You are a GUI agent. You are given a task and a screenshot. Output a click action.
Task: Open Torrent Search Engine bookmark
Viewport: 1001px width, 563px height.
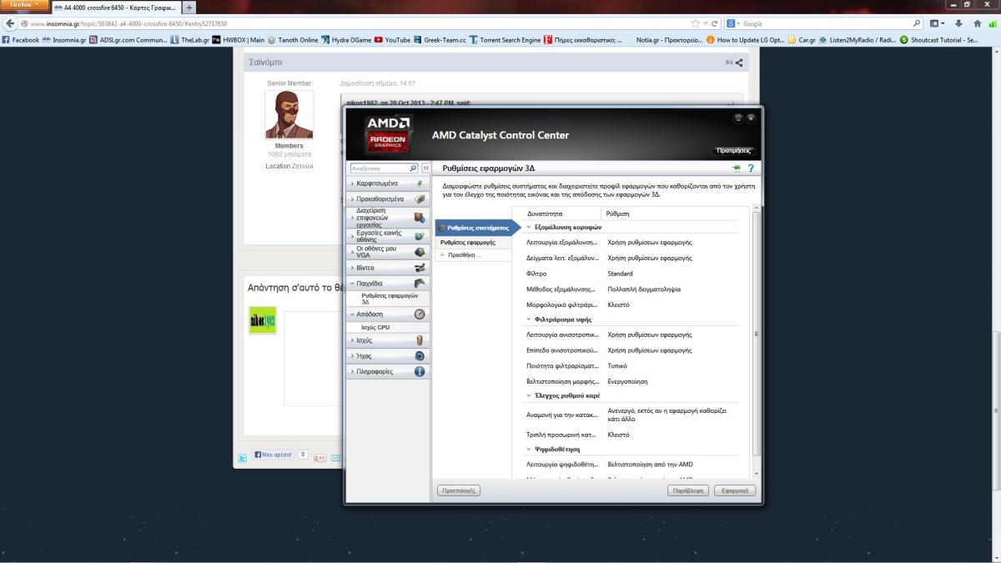coord(505,39)
